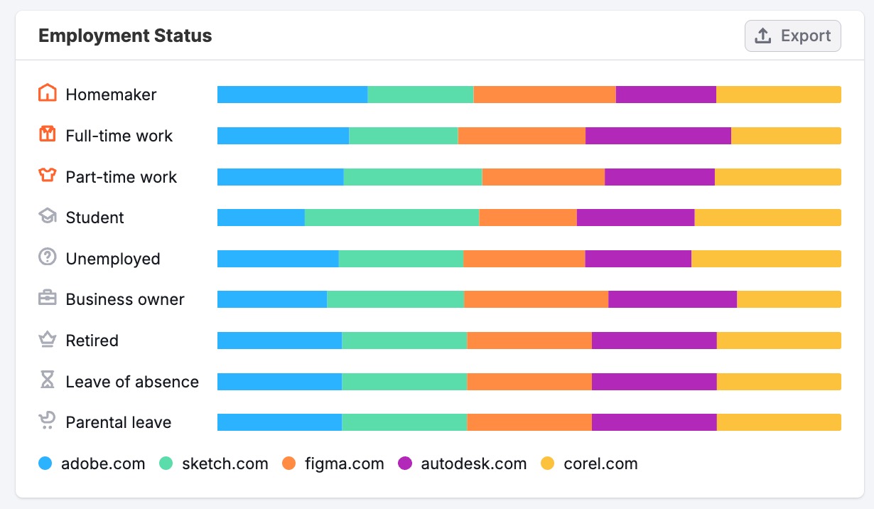
Task: Click the purple autodesk.com segment for Full-time work
Action: pyautogui.click(x=658, y=136)
